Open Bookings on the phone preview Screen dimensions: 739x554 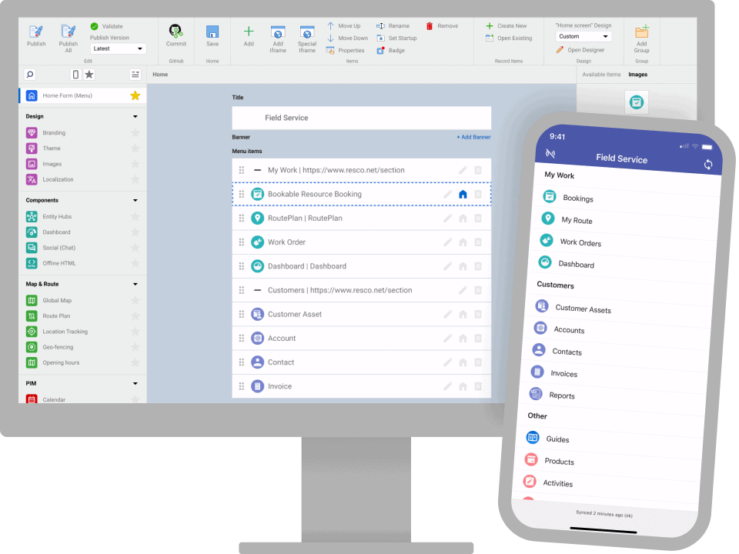pyautogui.click(x=578, y=198)
